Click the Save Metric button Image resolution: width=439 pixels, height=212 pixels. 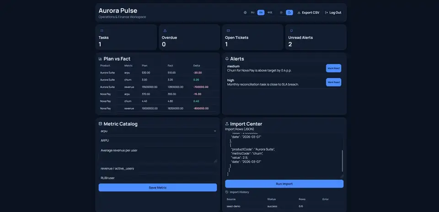coord(158,188)
